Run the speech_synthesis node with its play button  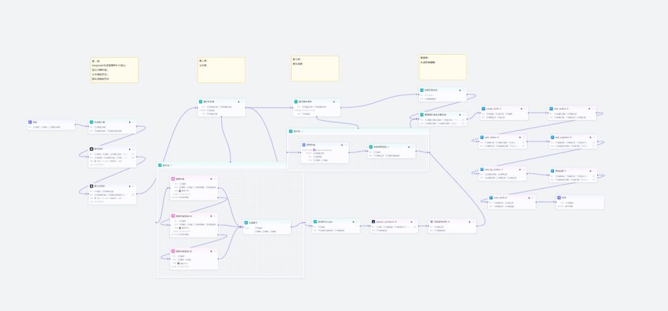(x=411, y=222)
